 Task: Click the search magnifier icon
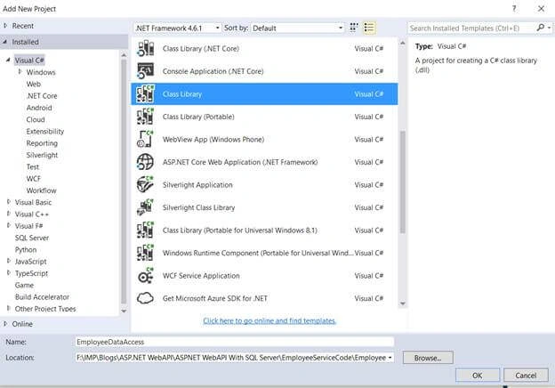(541, 28)
